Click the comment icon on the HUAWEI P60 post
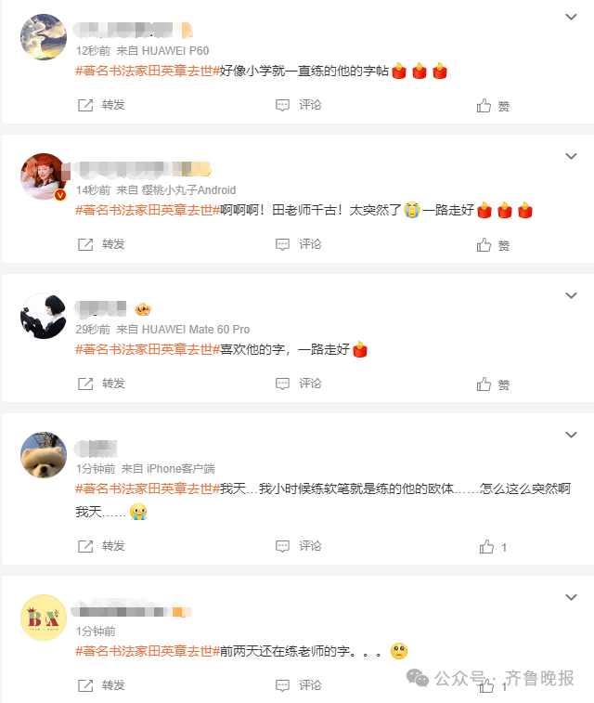 pyautogui.click(x=282, y=105)
